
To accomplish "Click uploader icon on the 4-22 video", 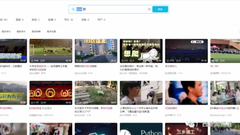I will 121,115.
